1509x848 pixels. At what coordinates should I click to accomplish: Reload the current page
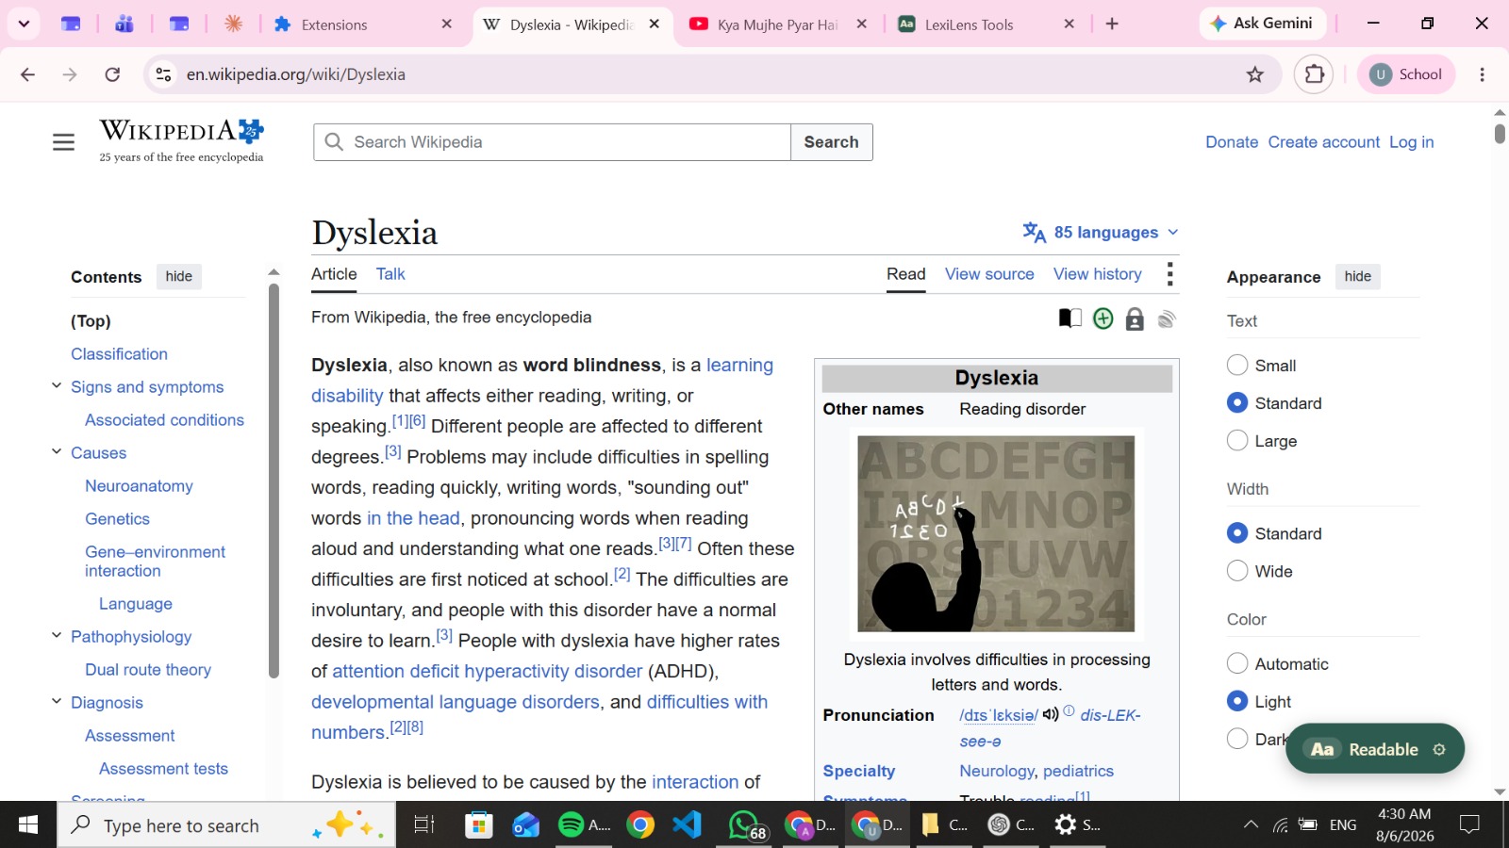coord(112,74)
